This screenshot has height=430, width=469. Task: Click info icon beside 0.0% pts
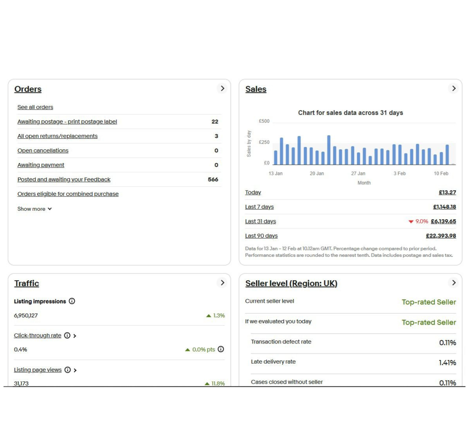(x=221, y=349)
